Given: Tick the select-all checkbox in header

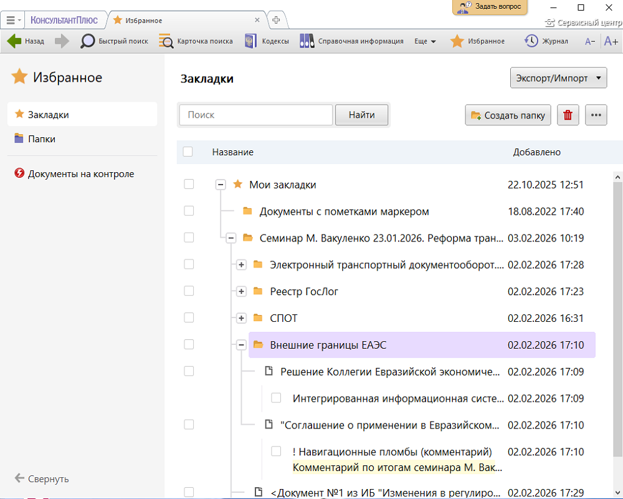Looking at the screenshot, I should (x=188, y=152).
